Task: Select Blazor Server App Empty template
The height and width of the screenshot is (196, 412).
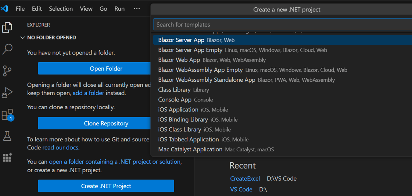Action: click(283, 50)
